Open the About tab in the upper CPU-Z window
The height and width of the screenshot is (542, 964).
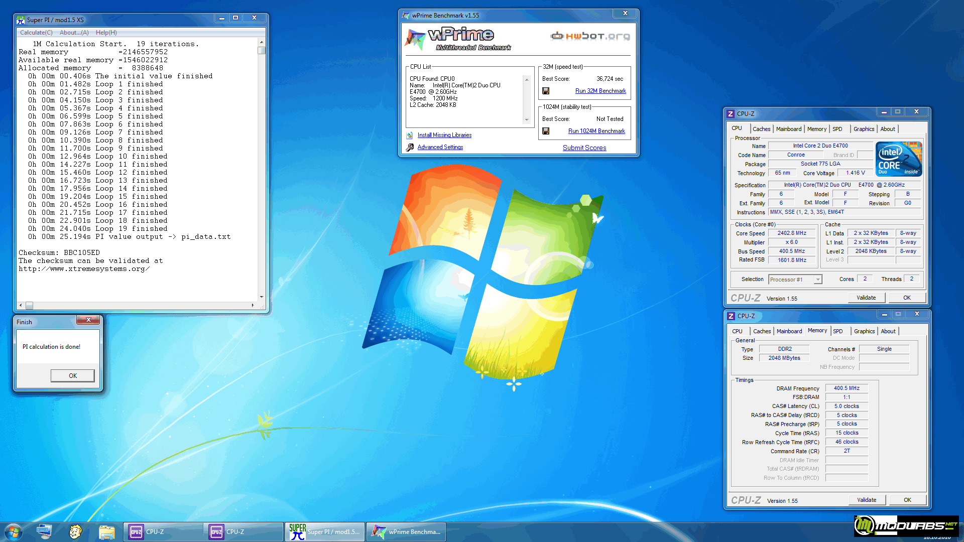888,129
